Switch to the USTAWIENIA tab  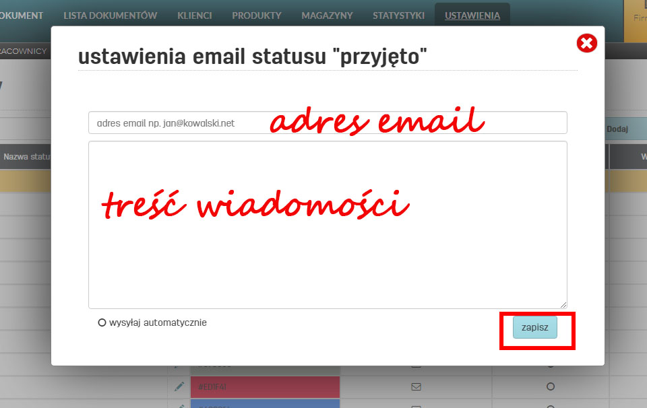click(x=472, y=14)
